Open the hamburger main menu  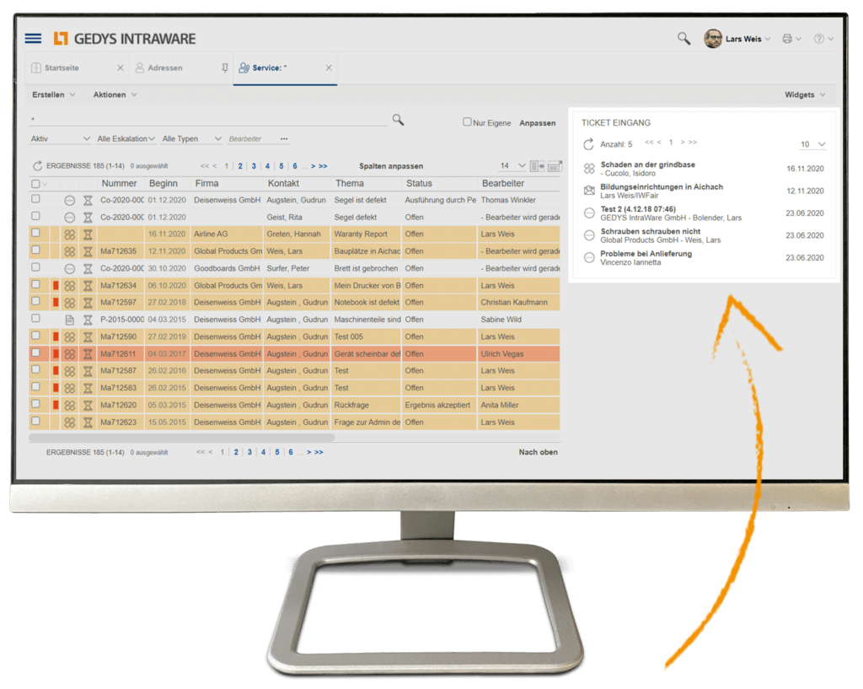pyautogui.click(x=33, y=38)
